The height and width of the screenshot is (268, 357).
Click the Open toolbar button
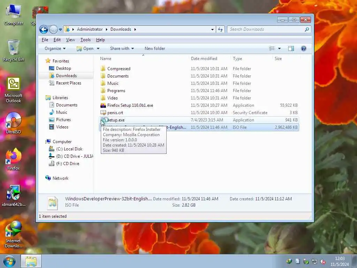85,48
